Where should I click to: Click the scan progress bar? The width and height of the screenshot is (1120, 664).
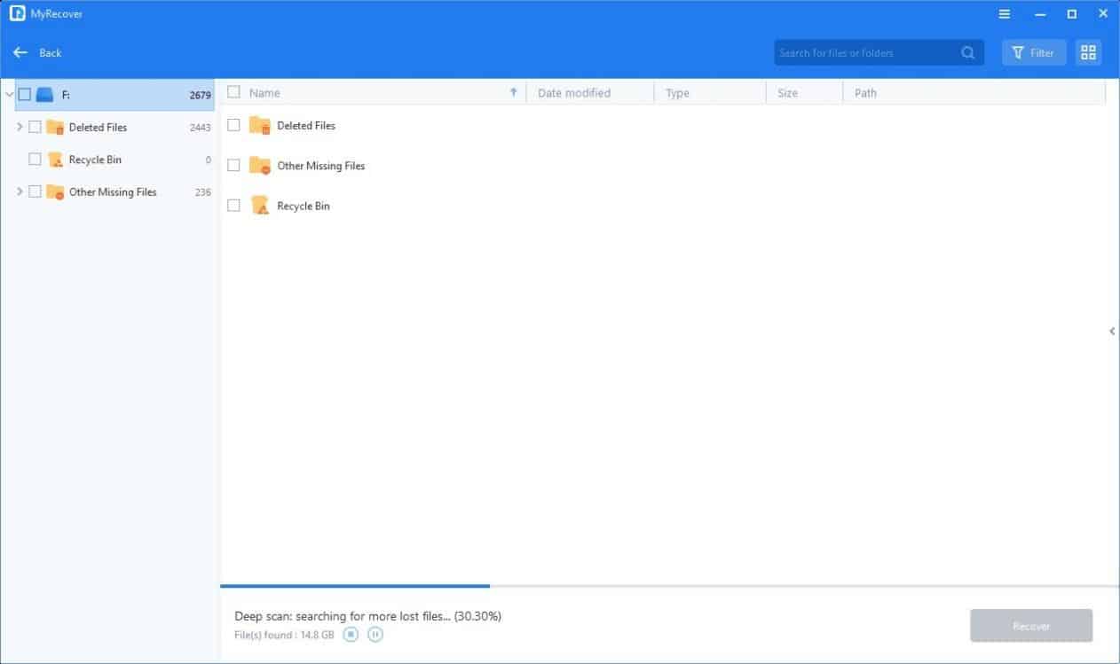pos(670,586)
